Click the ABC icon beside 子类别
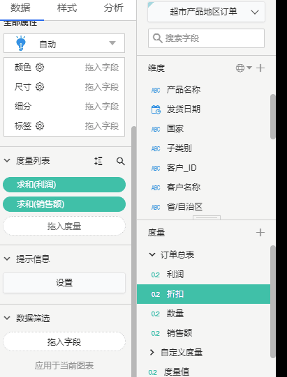Viewport: 287px width, 377px height. click(156, 148)
